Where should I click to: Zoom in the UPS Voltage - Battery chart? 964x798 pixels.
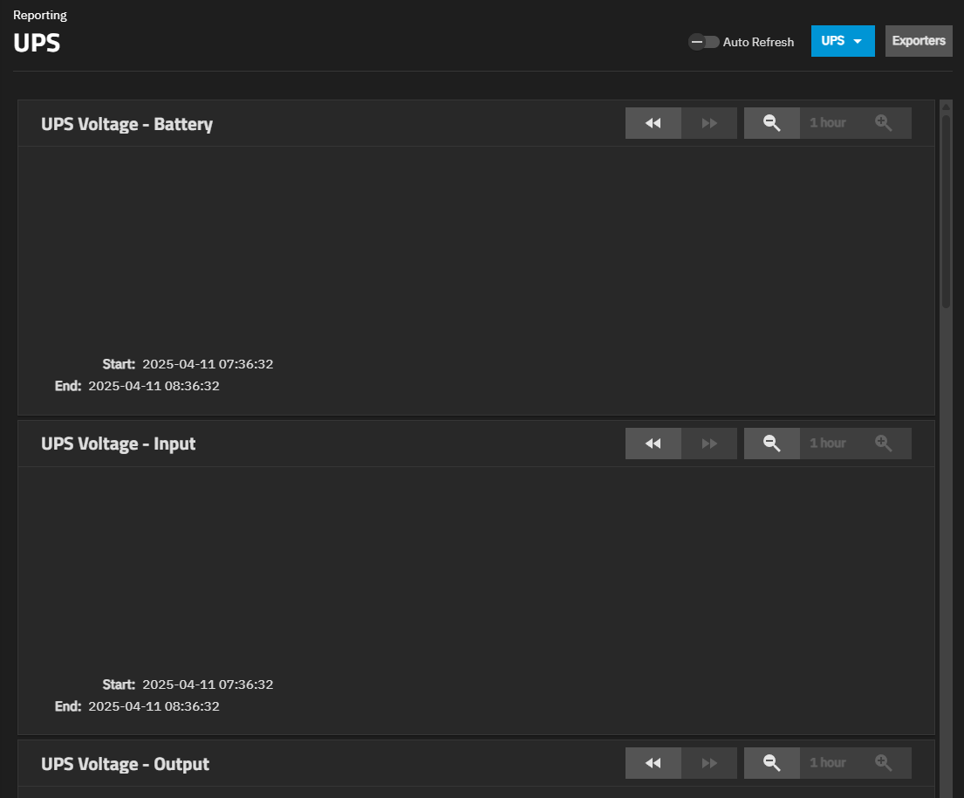pyautogui.click(x=884, y=123)
